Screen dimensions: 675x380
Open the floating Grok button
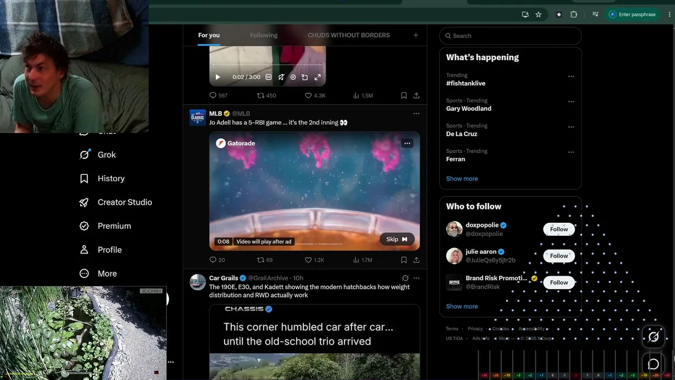tap(653, 336)
